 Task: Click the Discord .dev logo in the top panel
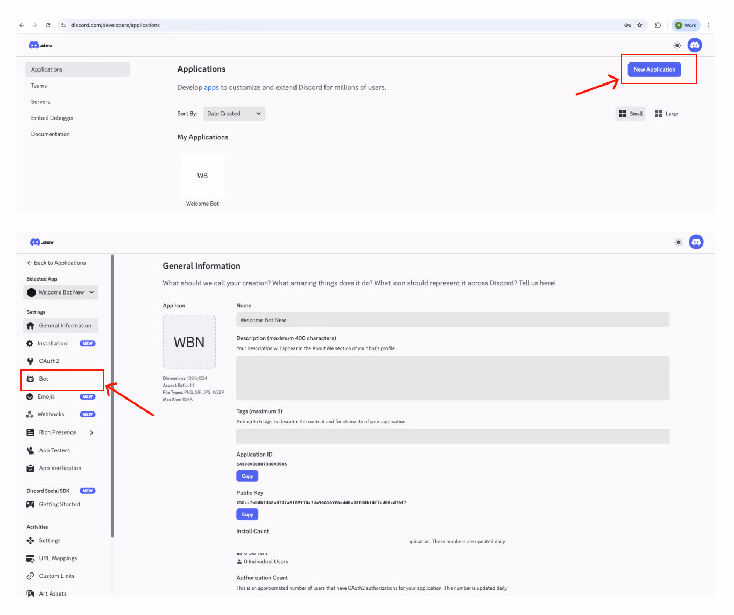(41, 45)
